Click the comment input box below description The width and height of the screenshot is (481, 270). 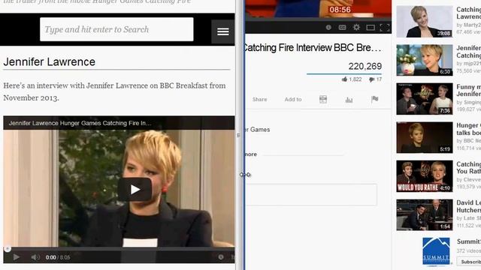tap(311, 194)
